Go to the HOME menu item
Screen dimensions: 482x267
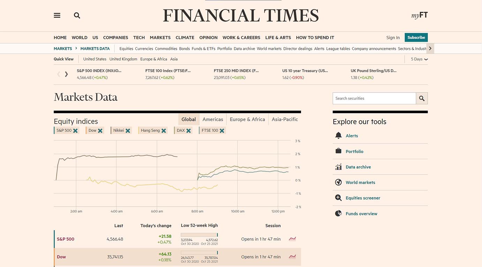[60, 38]
